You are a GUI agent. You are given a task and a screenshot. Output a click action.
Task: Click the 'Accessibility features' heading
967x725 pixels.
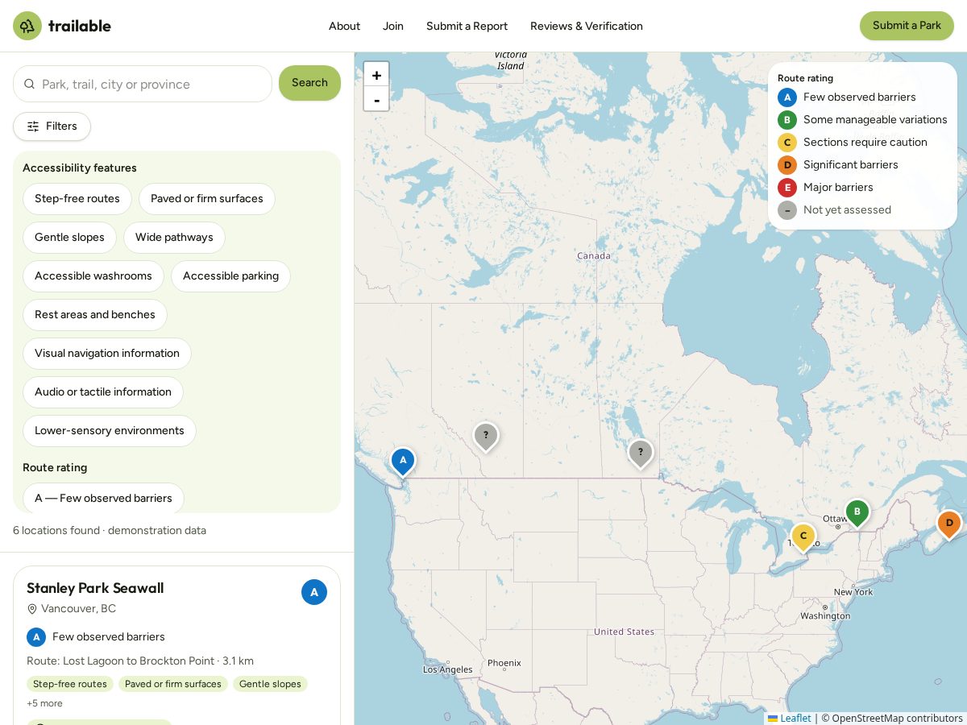click(x=80, y=168)
